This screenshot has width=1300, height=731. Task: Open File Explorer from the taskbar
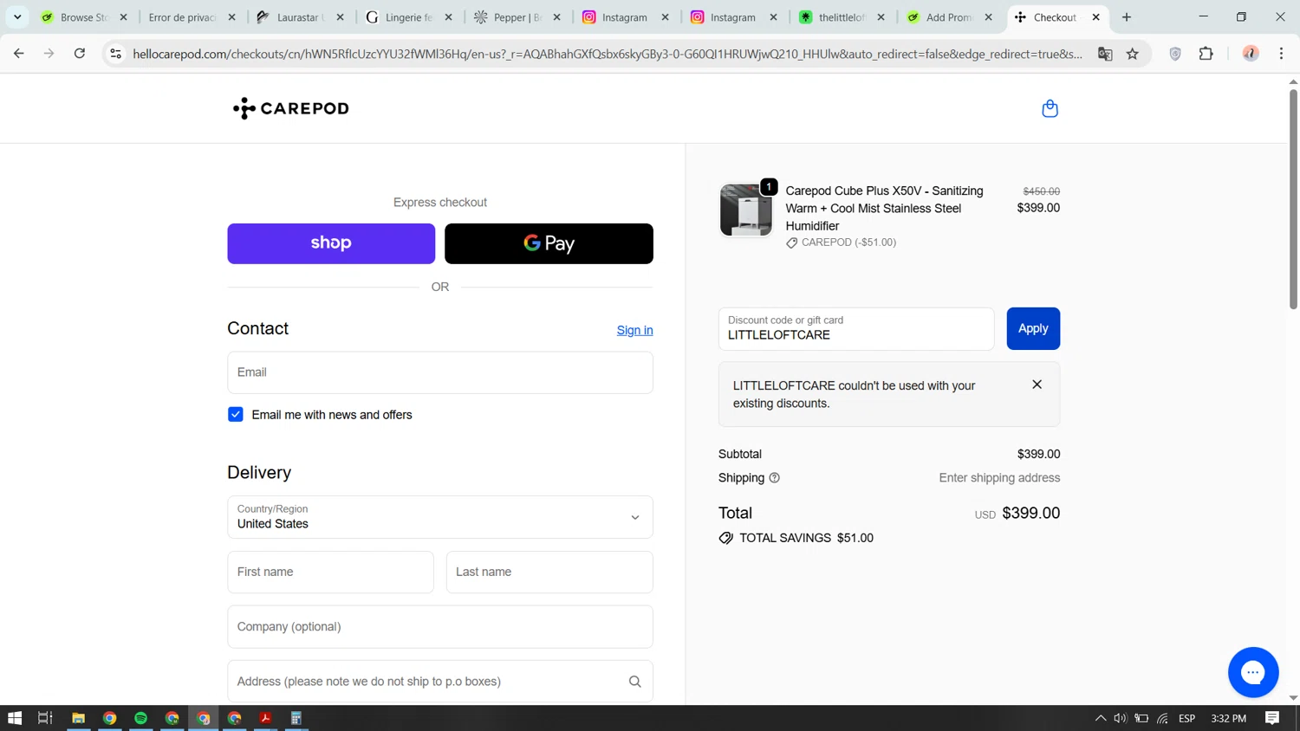78,718
